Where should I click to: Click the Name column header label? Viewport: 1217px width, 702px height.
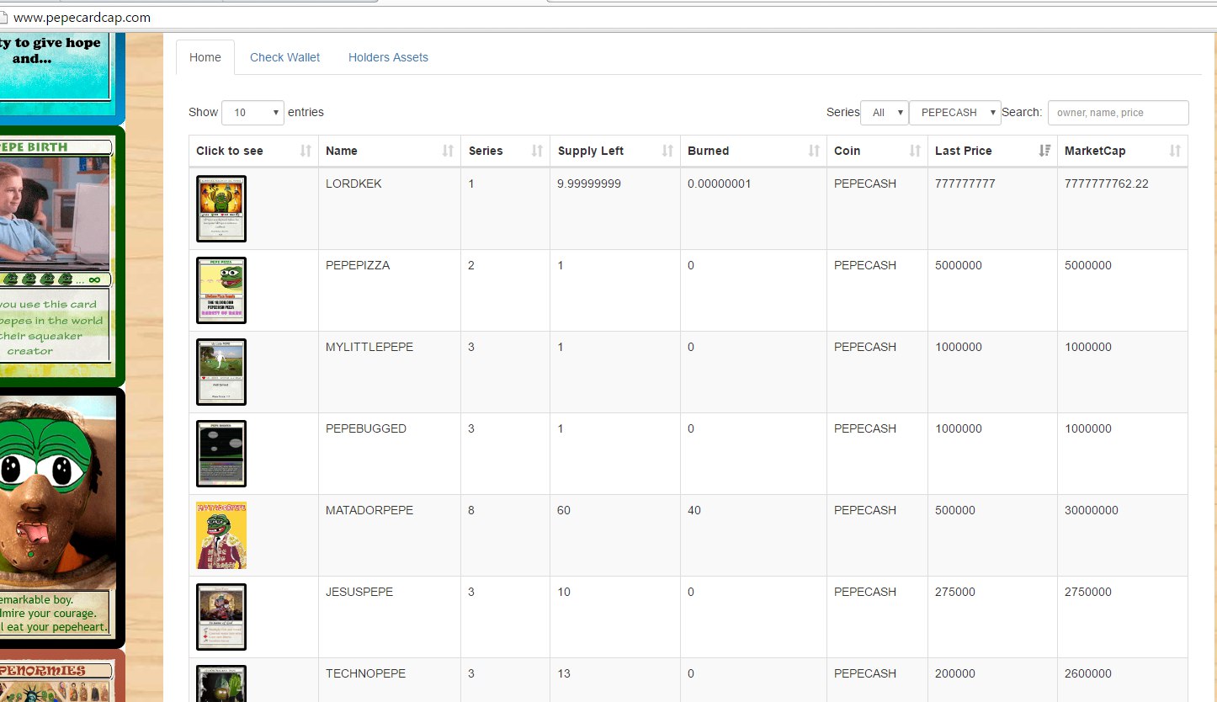pos(342,151)
